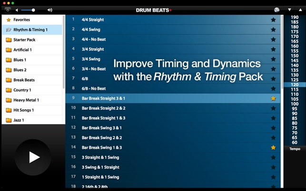Image resolution: width=306 pixels, height=191 pixels.
Task: Click the up arrow tempo button
Action: click(300, 10)
